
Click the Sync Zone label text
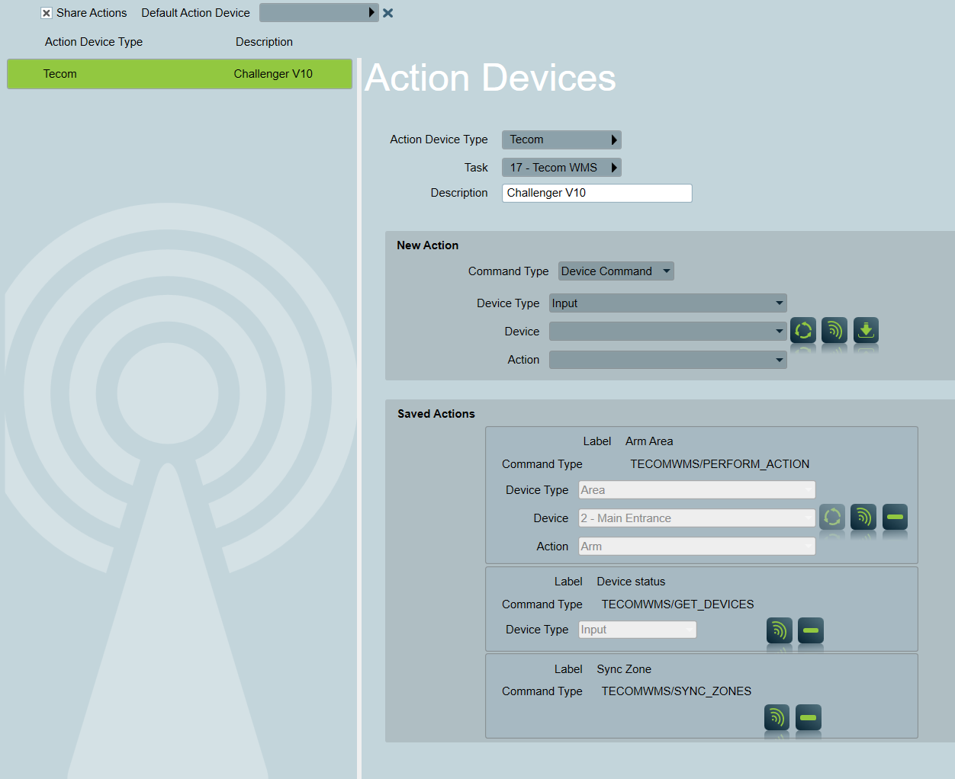[624, 669]
